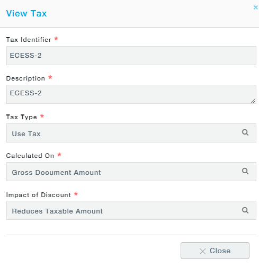
Task: Dismiss the View Tax dialog with the top-right X
Action: [x=255, y=7]
